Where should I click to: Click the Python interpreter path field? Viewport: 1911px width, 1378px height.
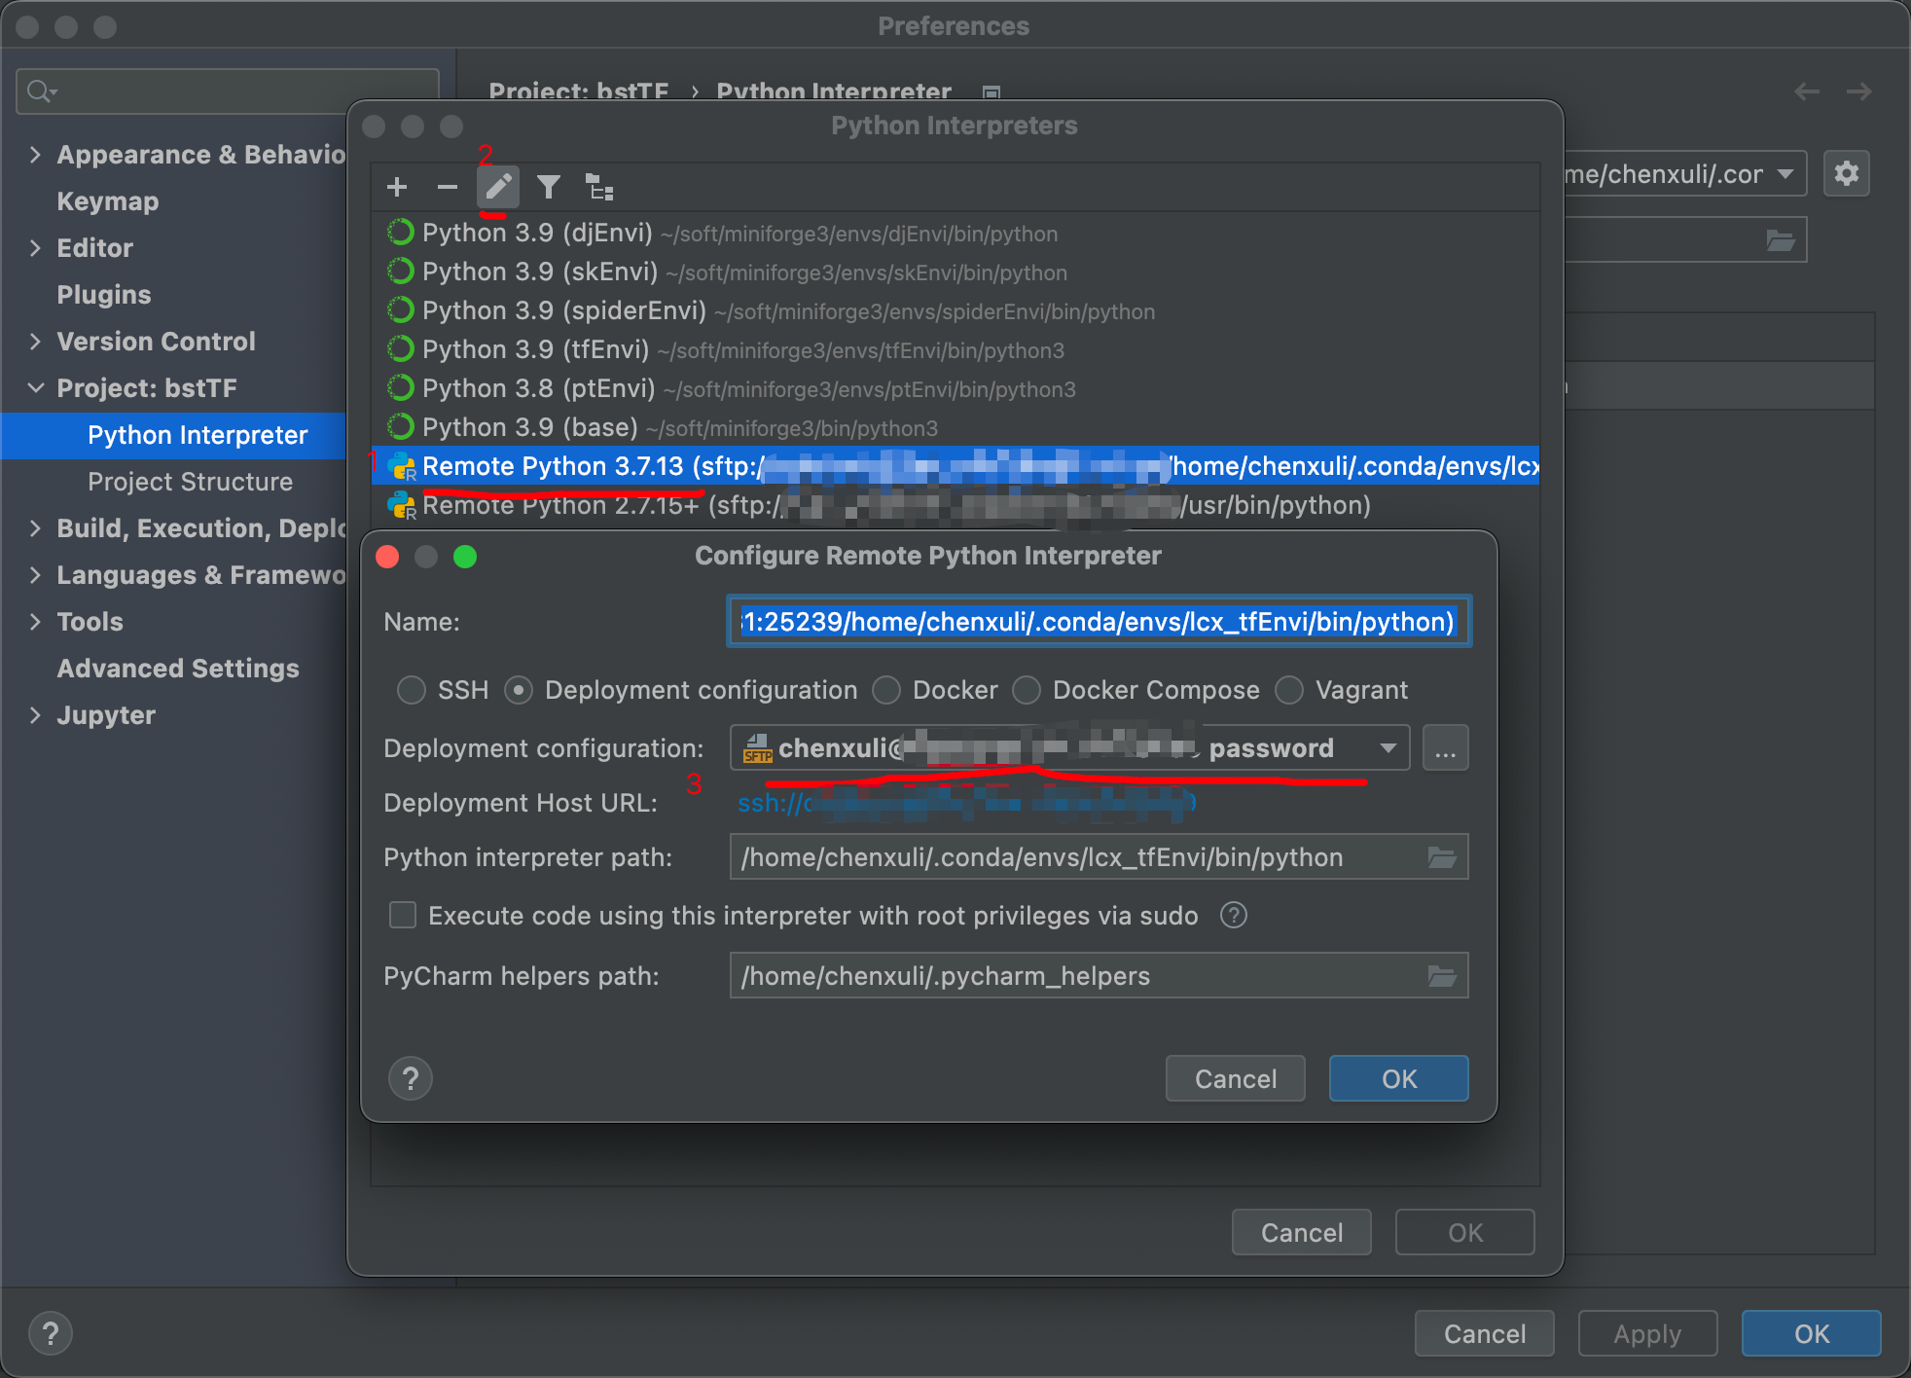click(x=1099, y=857)
